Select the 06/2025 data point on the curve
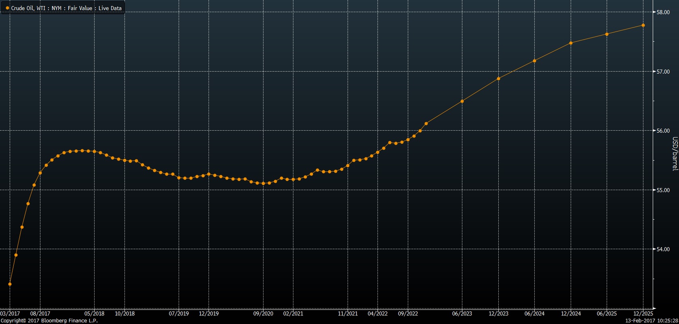Image resolution: width=679 pixels, height=324 pixels. (x=607, y=34)
